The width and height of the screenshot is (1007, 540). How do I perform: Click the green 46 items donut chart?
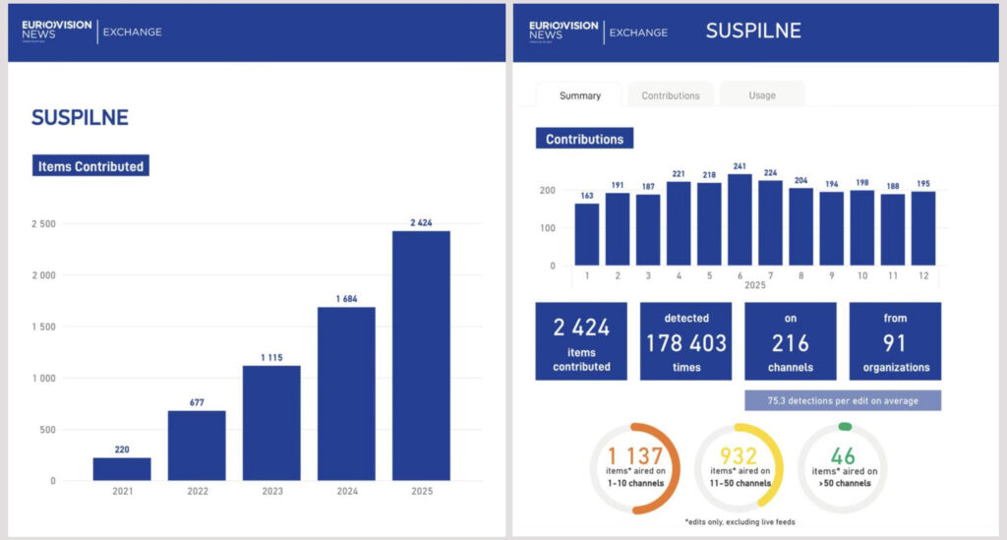tap(843, 468)
